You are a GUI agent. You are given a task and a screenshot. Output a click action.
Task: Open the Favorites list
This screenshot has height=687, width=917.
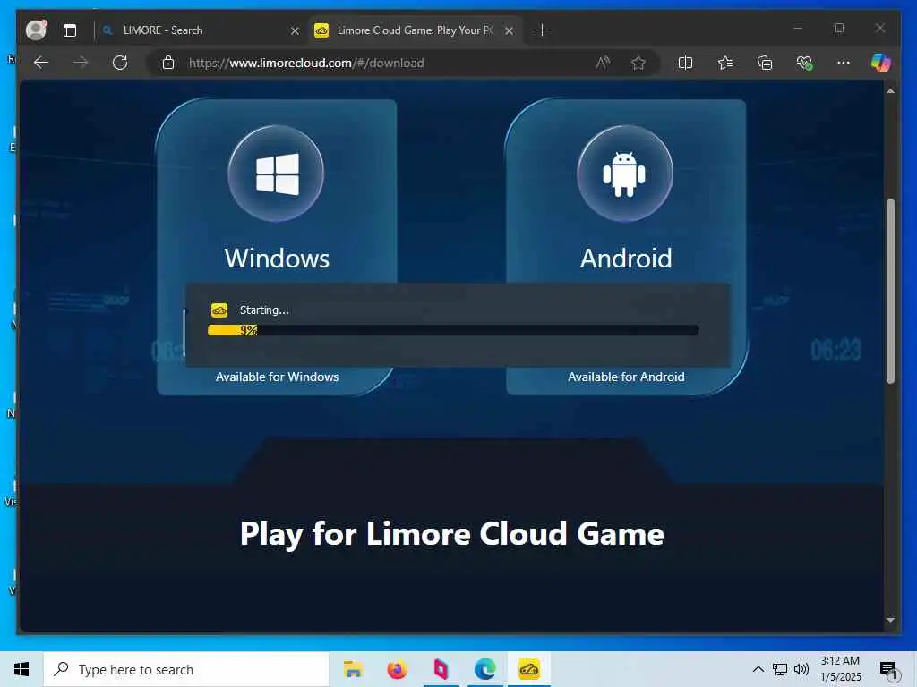[x=725, y=63]
